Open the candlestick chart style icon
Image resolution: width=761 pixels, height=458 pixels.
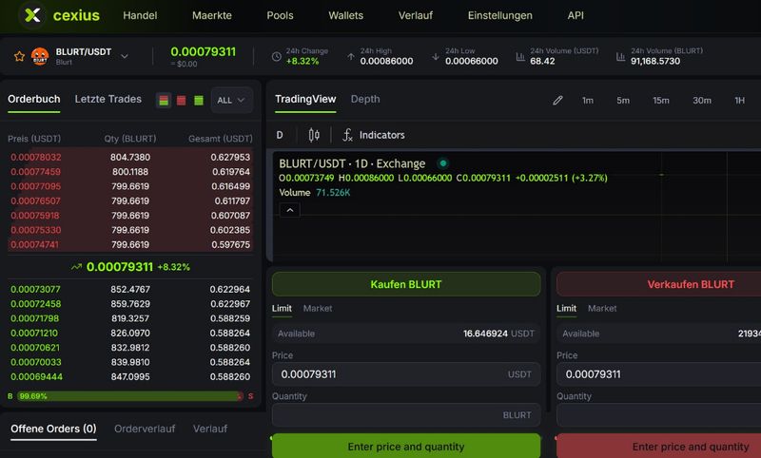pyautogui.click(x=314, y=135)
